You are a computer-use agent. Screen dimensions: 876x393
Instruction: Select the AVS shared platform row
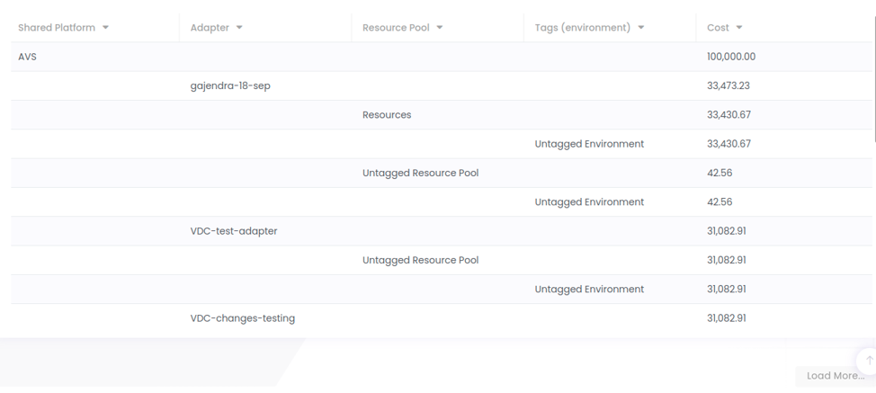tap(28, 57)
